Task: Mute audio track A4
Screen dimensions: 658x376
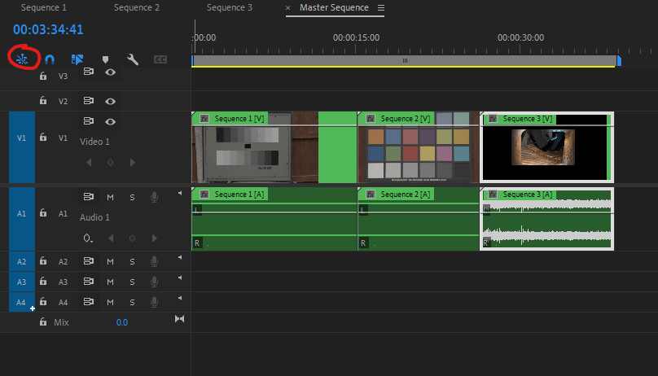Action: (111, 302)
